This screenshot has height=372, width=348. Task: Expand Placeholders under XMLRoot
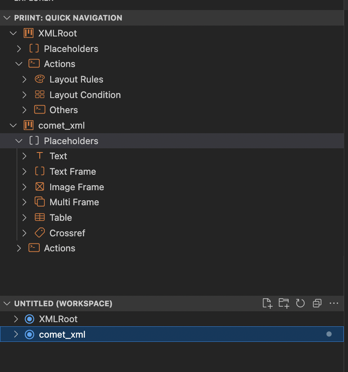19,49
